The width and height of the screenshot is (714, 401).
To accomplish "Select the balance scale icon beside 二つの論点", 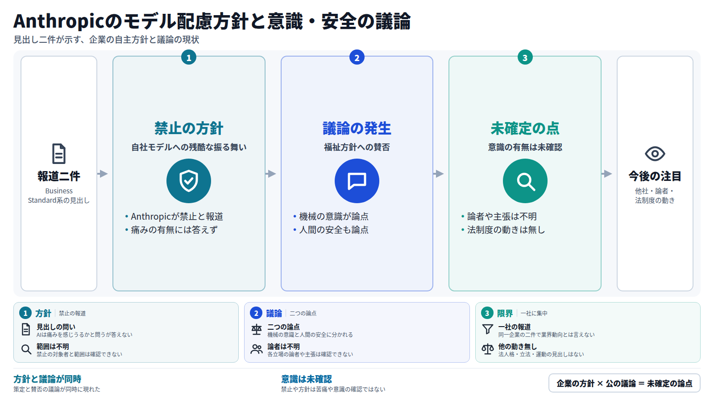I will click(x=257, y=330).
